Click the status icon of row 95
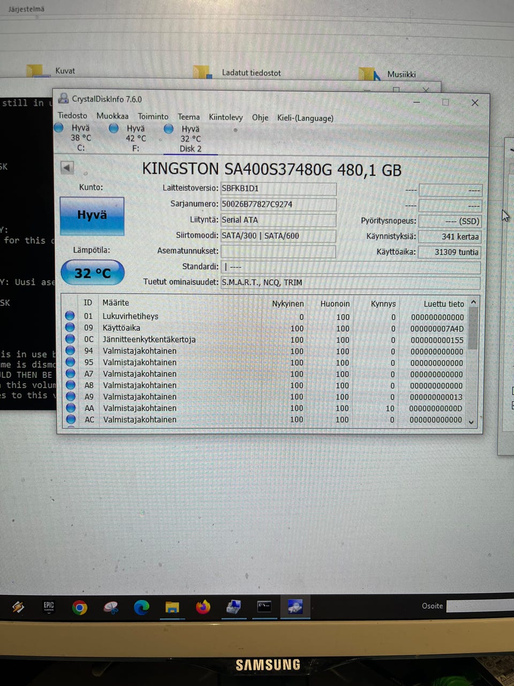 (70, 362)
